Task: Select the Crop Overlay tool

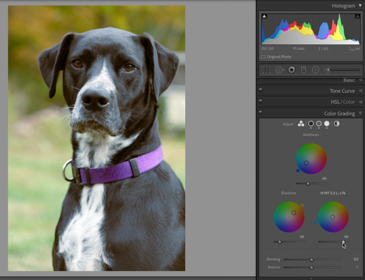Action: point(266,70)
